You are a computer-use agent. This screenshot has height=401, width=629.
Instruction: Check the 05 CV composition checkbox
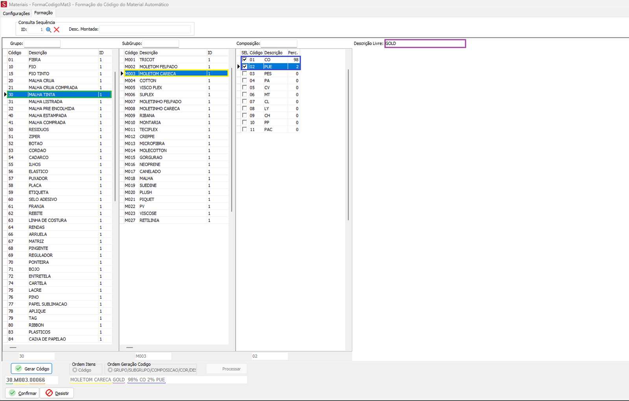click(x=245, y=87)
